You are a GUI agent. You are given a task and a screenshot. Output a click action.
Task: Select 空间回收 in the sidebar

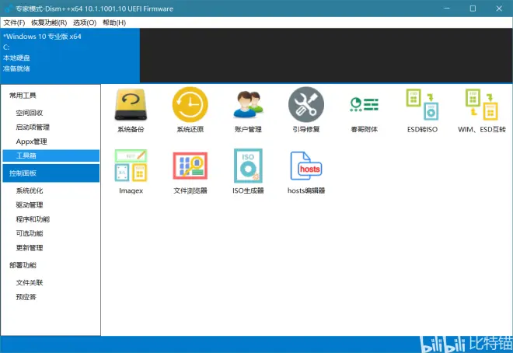[x=30, y=113]
